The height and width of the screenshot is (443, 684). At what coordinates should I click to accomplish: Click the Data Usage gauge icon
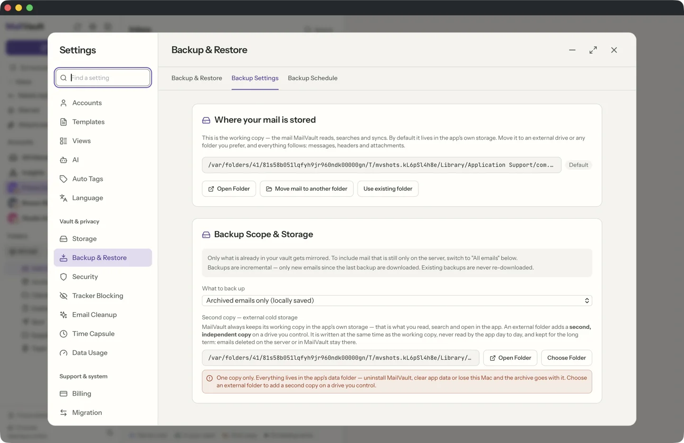[x=64, y=353]
